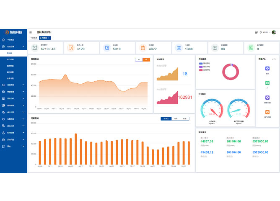Click the user avatar in the header

[274, 32]
